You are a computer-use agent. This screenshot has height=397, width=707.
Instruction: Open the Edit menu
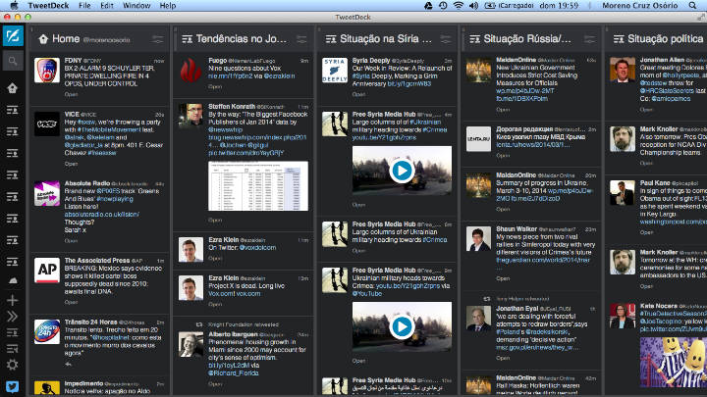pyautogui.click(x=107, y=6)
